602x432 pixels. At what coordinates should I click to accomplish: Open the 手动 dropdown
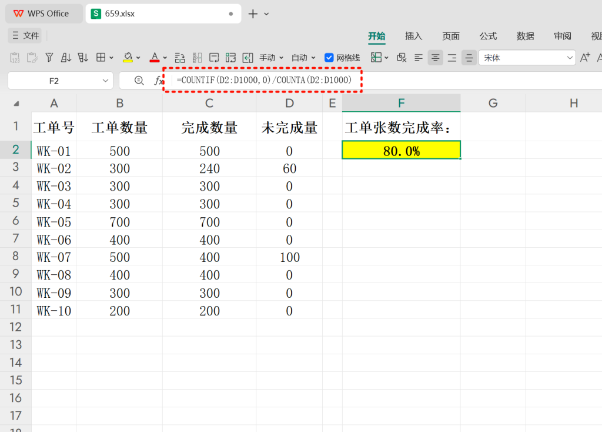pyautogui.click(x=271, y=58)
